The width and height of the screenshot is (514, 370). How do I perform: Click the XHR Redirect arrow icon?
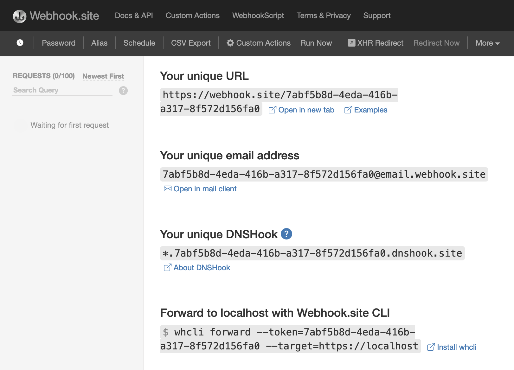pyautogui.click(x=351, y=43)
